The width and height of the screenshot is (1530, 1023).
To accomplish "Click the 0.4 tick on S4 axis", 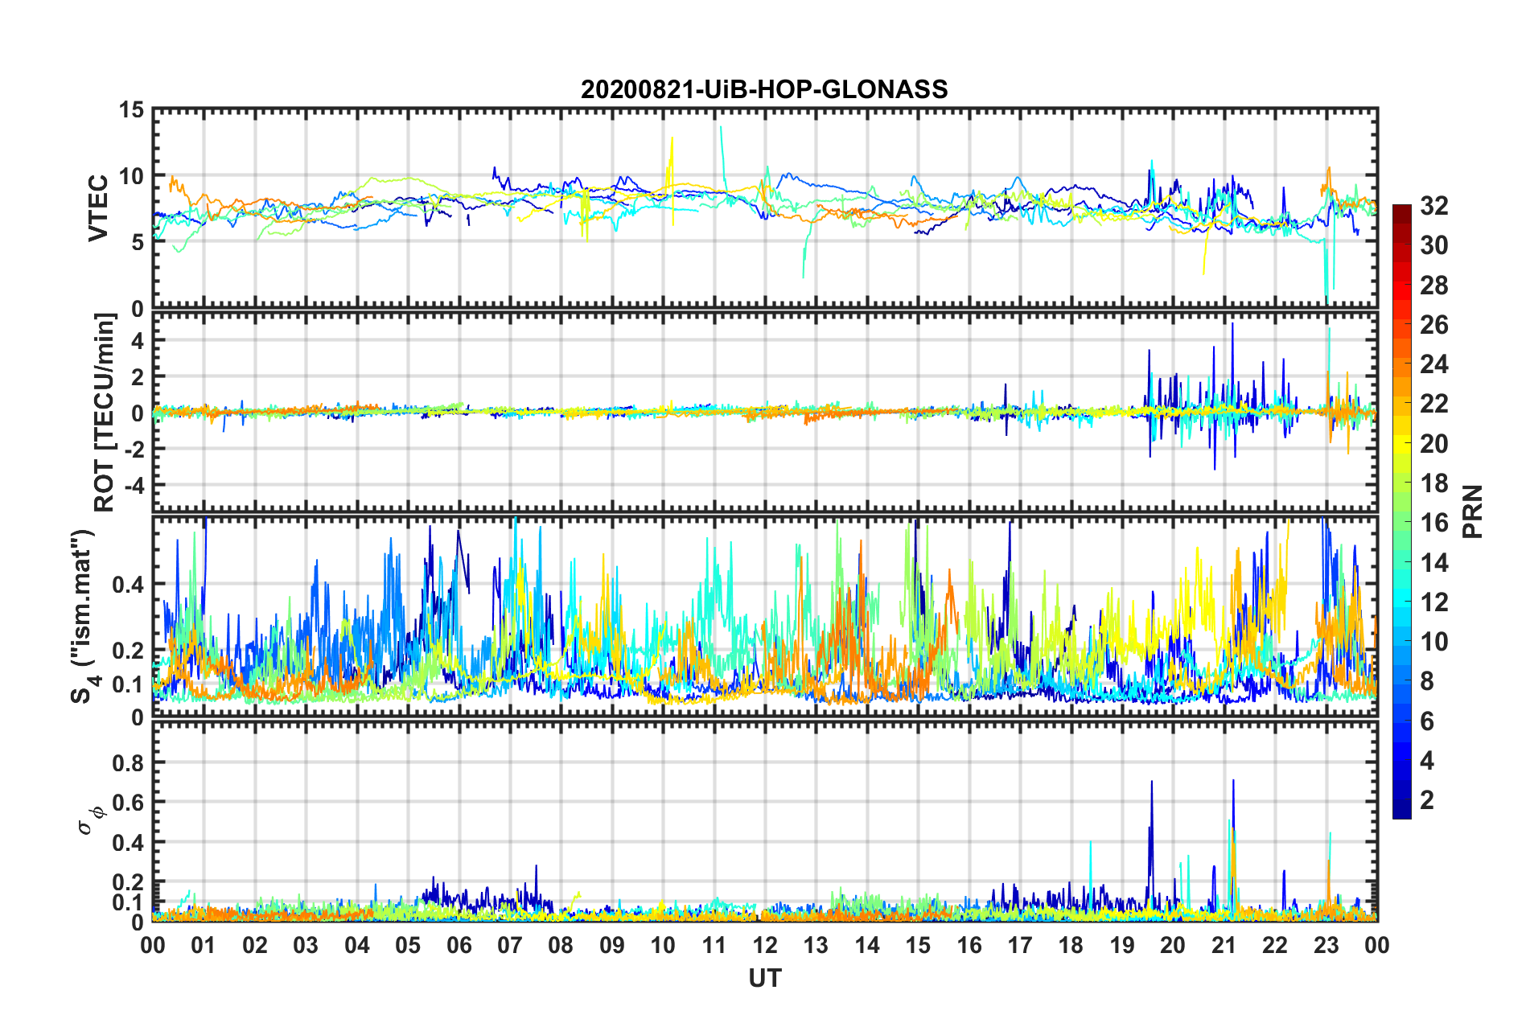I will click(x=128, y=584).
